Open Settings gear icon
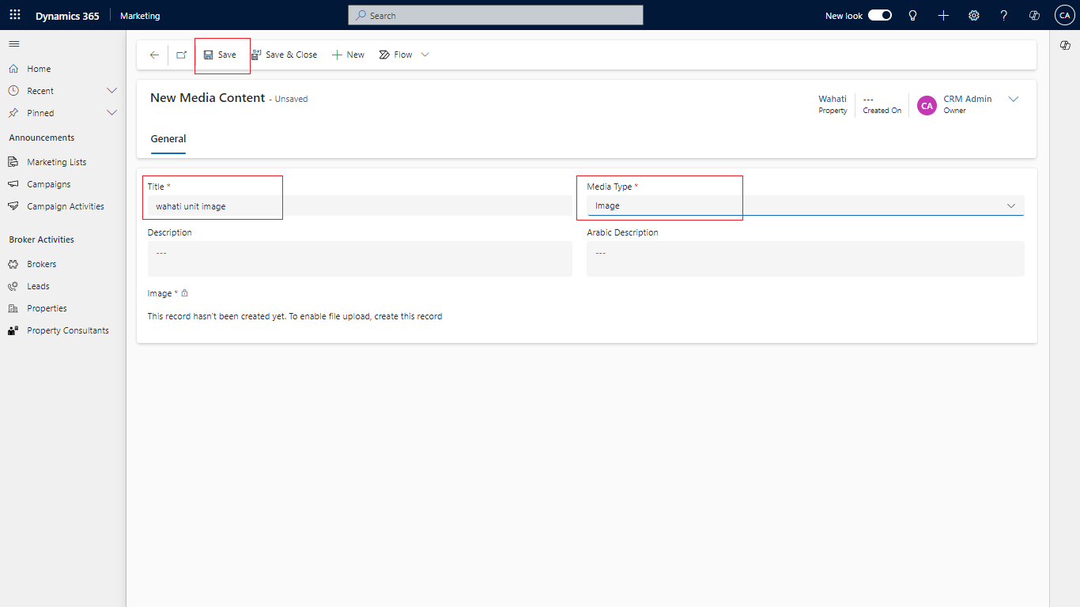Screen dimensions: 1080x607 coord(974,15)
